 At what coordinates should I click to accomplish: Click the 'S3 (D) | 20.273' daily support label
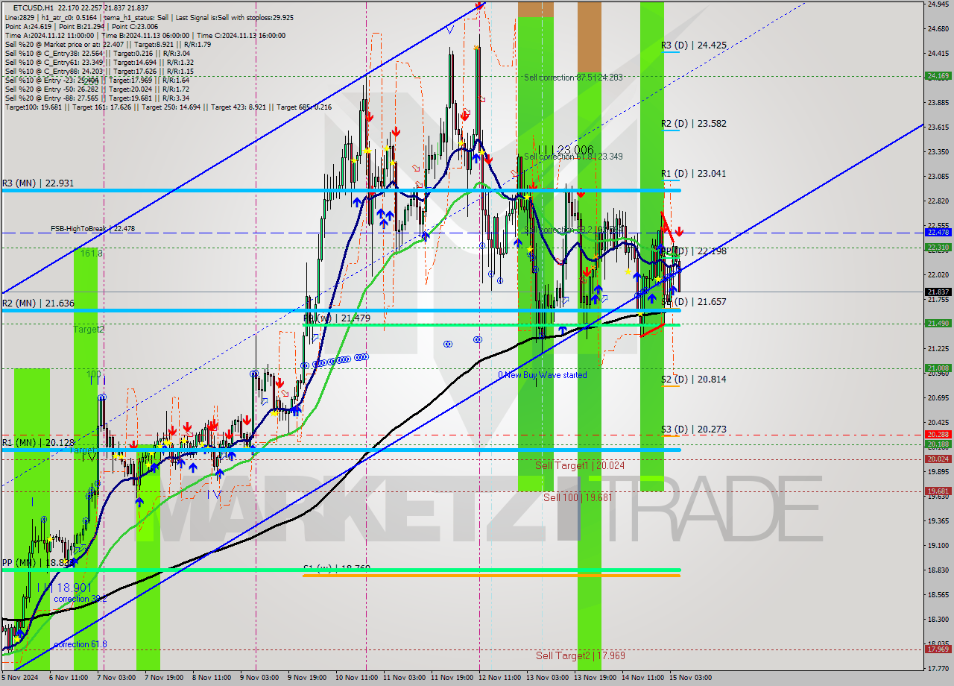pos(693,429)
